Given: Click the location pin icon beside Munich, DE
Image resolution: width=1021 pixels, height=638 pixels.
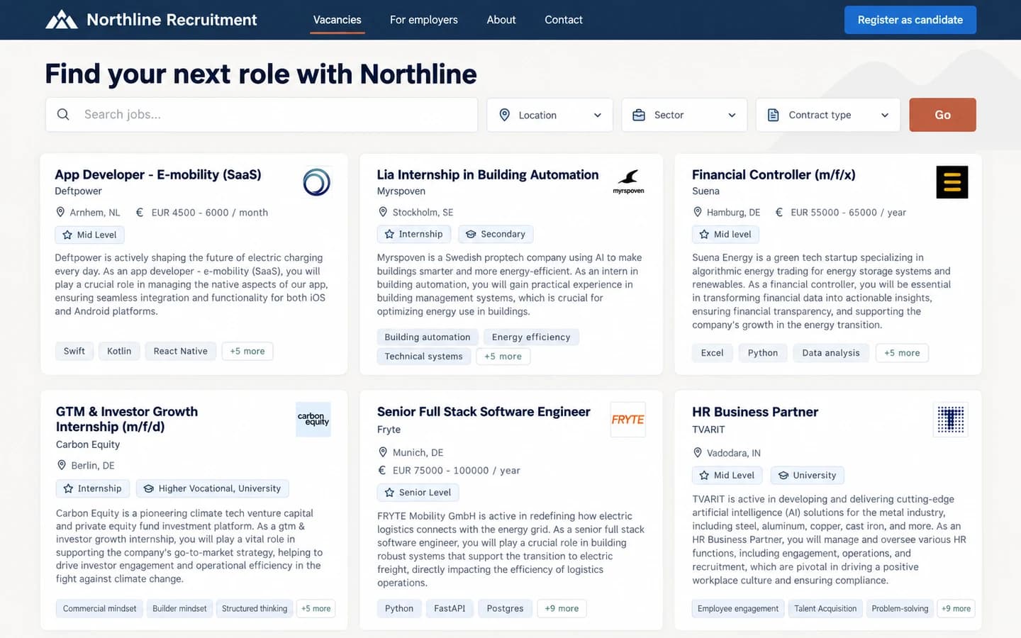Looking at the screenshot, I should (x=383, y=452).
